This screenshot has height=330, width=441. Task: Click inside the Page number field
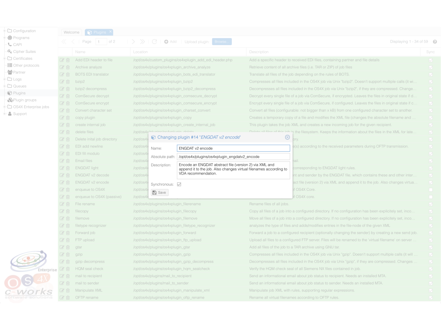pyautogui.click(x=102, y=41)
